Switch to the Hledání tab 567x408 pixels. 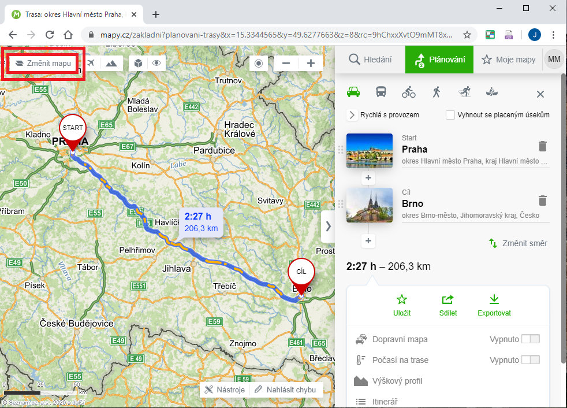point(370,60)
